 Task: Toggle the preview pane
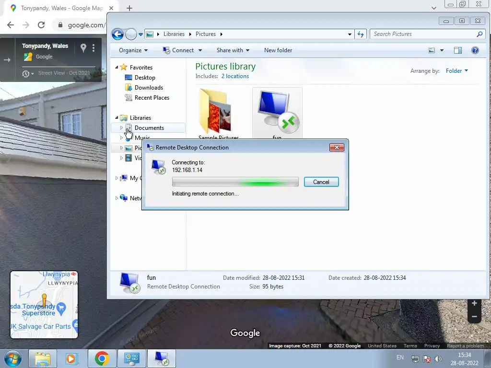458,50
